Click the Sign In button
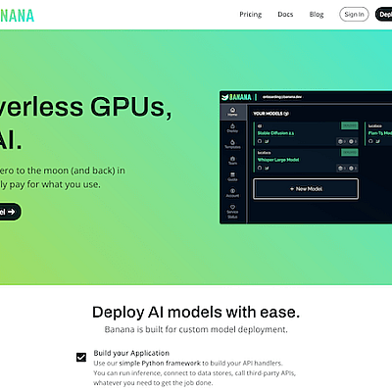The width and height of the screenshot is (392, 392). coord(354,15)
